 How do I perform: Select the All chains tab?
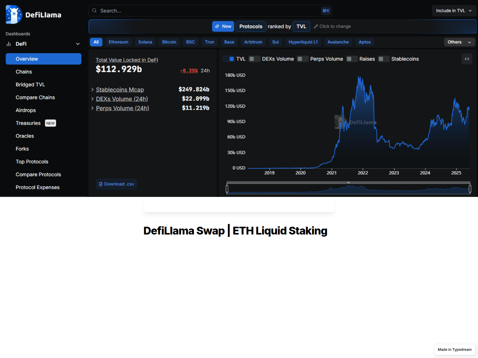96,42
